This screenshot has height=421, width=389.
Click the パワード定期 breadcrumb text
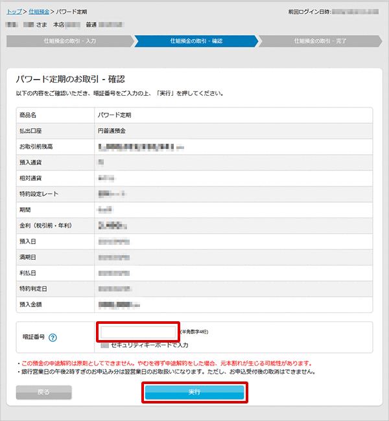(x=71, y=12)
